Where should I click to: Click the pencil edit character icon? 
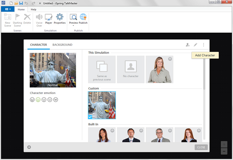point(195,45)
